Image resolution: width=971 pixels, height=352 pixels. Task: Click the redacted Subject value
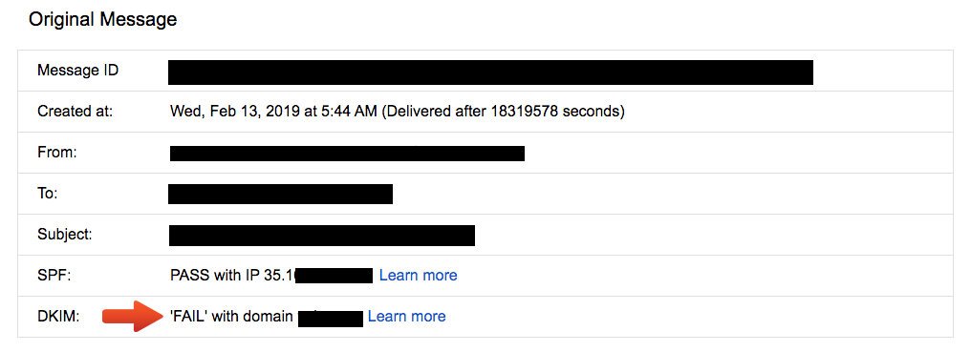coord(322,236)
